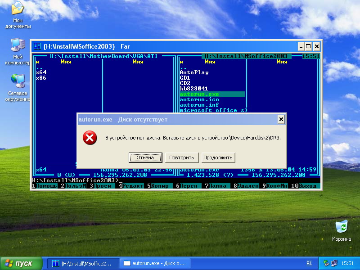Click the Far window title bar icon
360x270 pixels.
37,46
